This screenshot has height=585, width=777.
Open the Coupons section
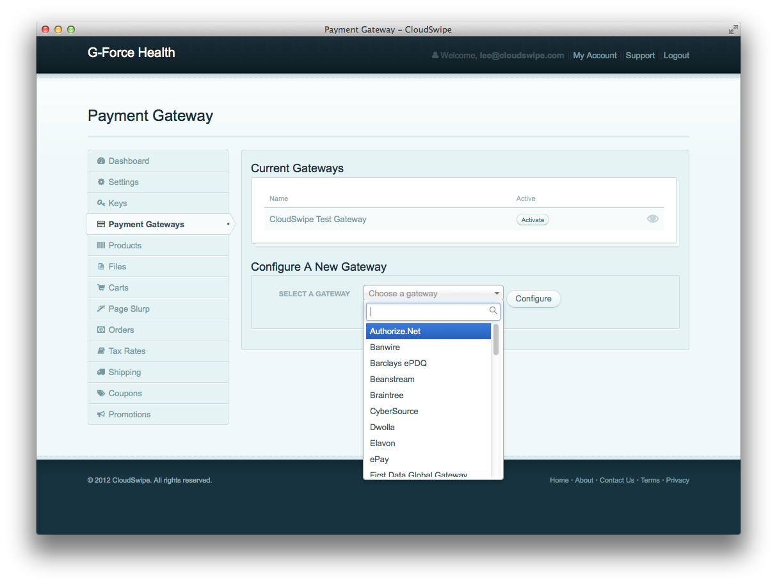pos(158,393)
